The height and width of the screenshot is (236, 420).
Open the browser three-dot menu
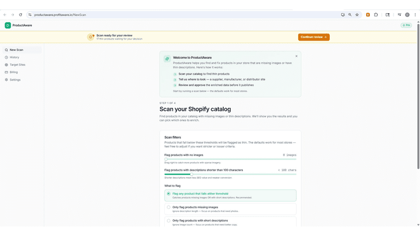415,15
